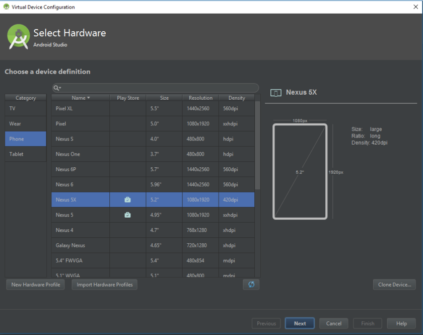Viewport: 423px width, 335px height.
Task: Open Import Hardware Profiles
Action: click(x=105, y=285)
